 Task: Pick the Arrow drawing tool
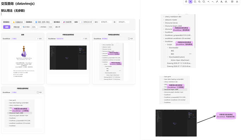[208, 1]
